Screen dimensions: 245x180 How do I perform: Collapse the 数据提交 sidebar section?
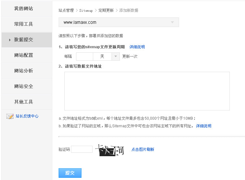pos(23,40)
